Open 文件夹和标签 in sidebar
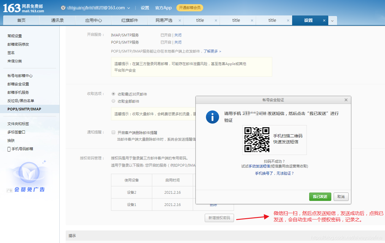The image size is (385, 243). click(x=18, y=124)
